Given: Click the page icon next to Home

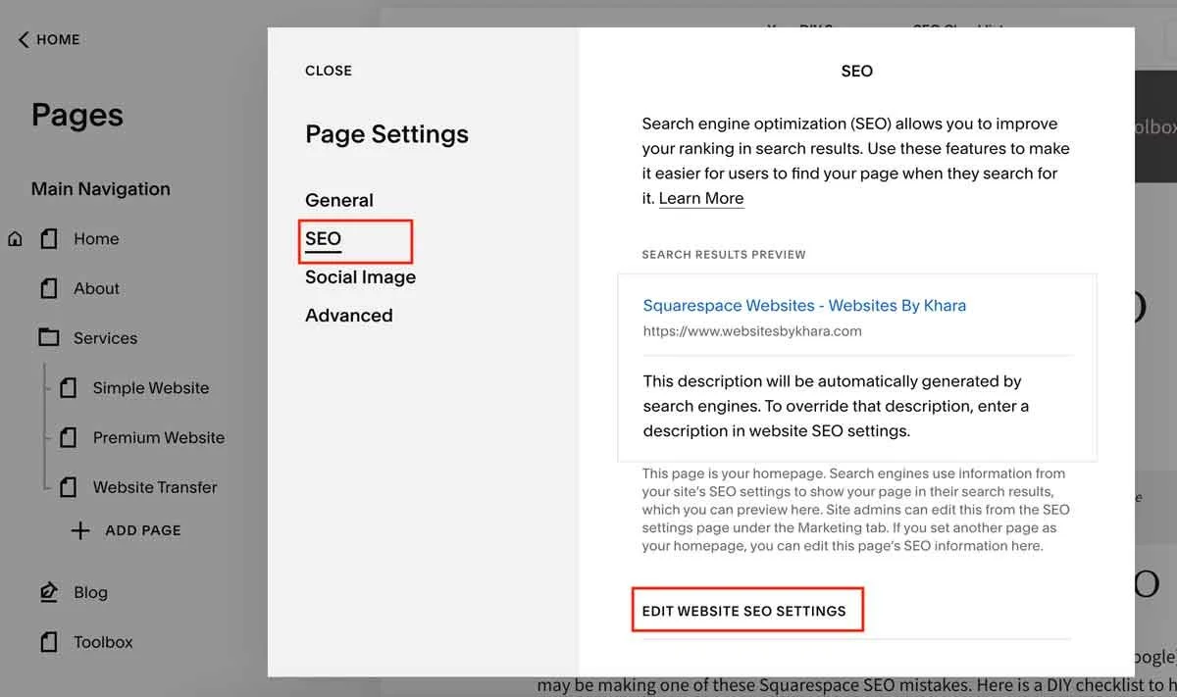Looking at the screenshot, I should coord(49,239).
